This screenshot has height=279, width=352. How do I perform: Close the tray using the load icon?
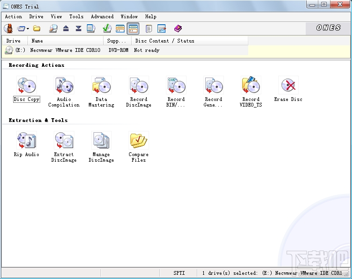[x=79, y=29]
